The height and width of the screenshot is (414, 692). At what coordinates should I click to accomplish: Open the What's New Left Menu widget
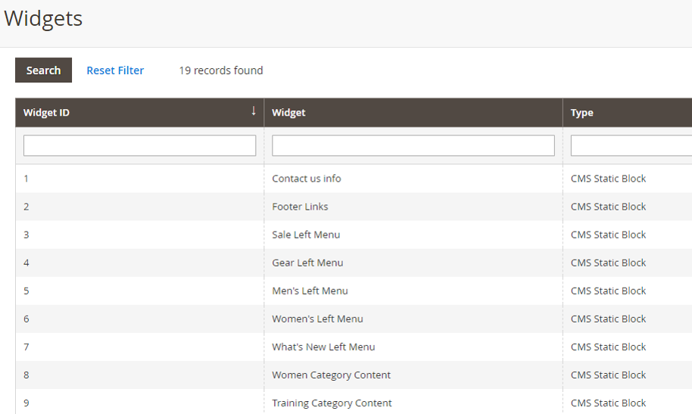[x=323, y=347]
